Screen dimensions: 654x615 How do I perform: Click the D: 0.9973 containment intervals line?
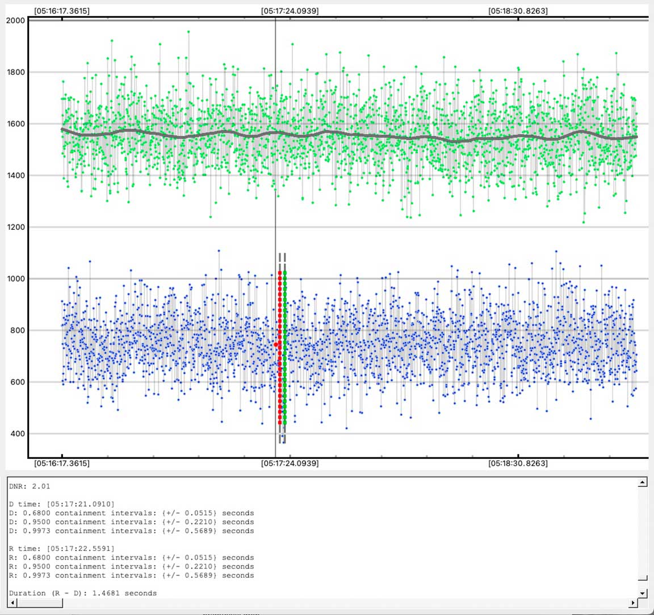(131, 531)
